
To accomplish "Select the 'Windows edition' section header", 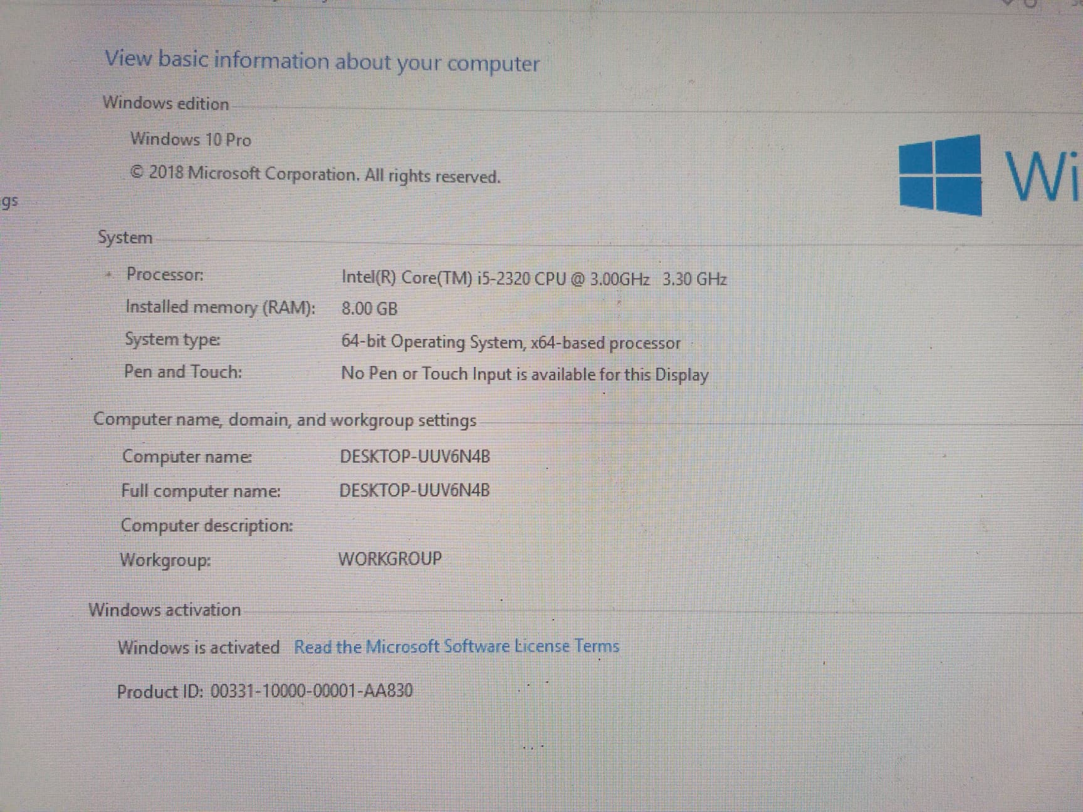I will tap(166, 103).
